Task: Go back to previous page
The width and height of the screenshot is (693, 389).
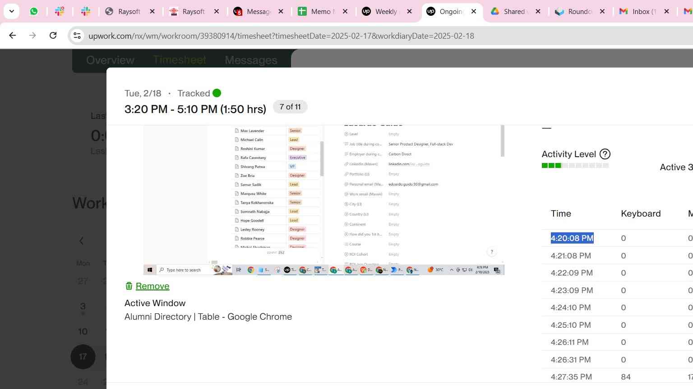Action: [12, 36]
